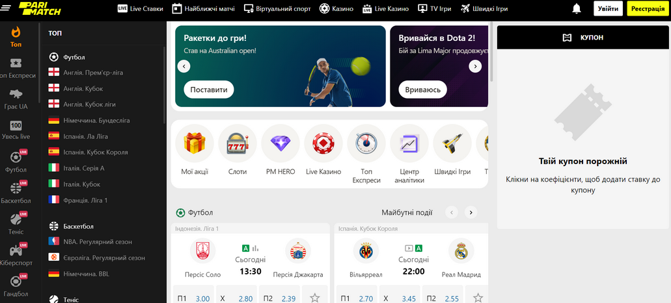Open Топ Експреси stopwatch icon
The height and width of the screenshot is (303, 671).
coord(366,143)
